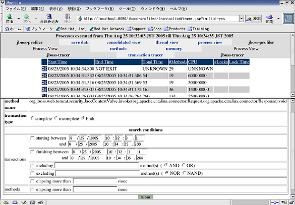Image resolution: width=295 pixels, height=205 pixels.
Task: Open the Products bookmark folder
Action: click(174, 29)
